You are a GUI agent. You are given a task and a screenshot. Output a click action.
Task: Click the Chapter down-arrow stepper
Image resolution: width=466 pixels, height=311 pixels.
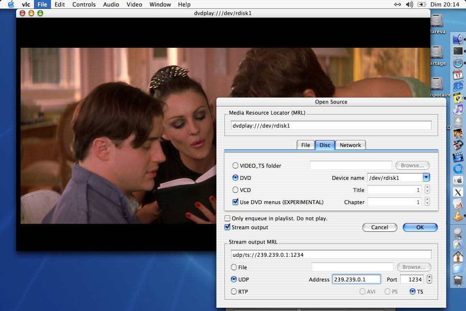(428, 204)
